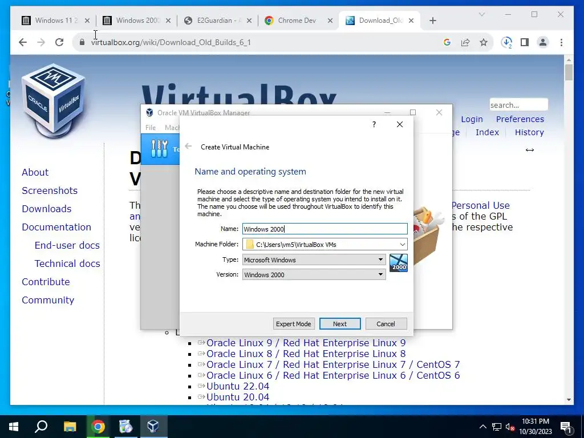Switch to the Windows 11 browser tab
The height and width of the screenshot is (438, 584).
coord(56,21)
